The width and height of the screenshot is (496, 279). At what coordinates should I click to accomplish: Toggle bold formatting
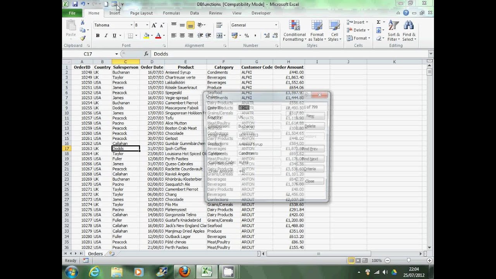pyautogui.click(x=98, y=36)
